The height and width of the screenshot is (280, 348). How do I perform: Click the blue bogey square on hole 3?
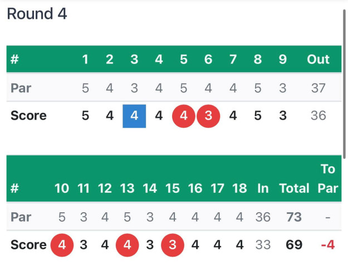(x=134, y=116)
